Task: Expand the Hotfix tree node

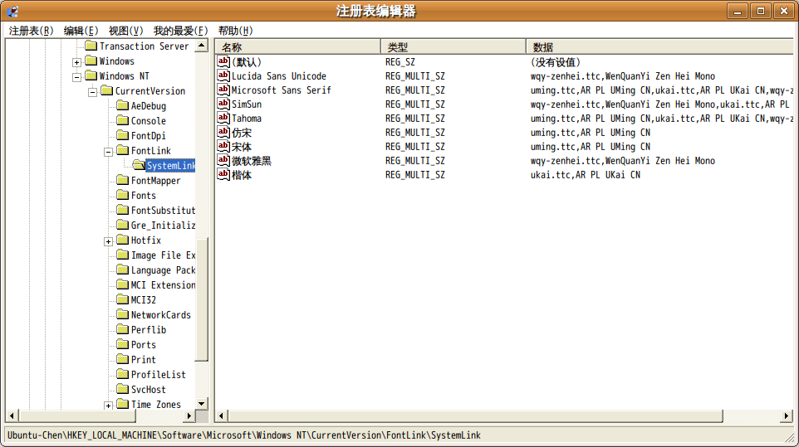Action: (x=108, y=241)
